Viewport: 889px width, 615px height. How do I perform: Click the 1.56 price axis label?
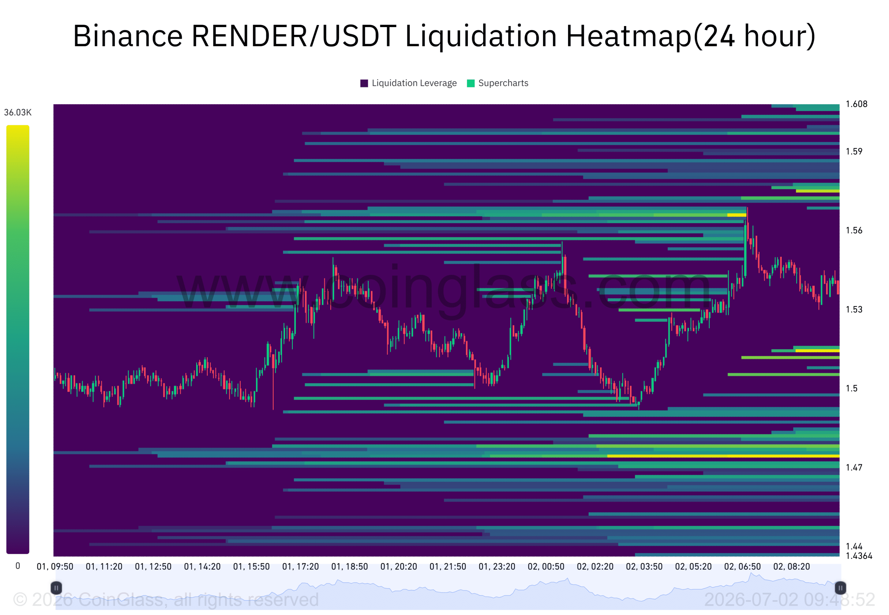point(854,230)
